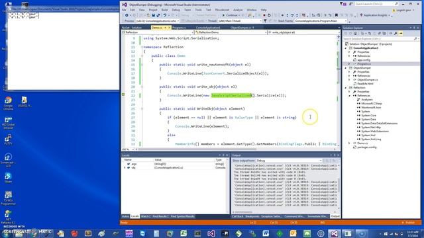Open the Build menu
This screenshot has height=238, width=424.
tap(164, 10)
